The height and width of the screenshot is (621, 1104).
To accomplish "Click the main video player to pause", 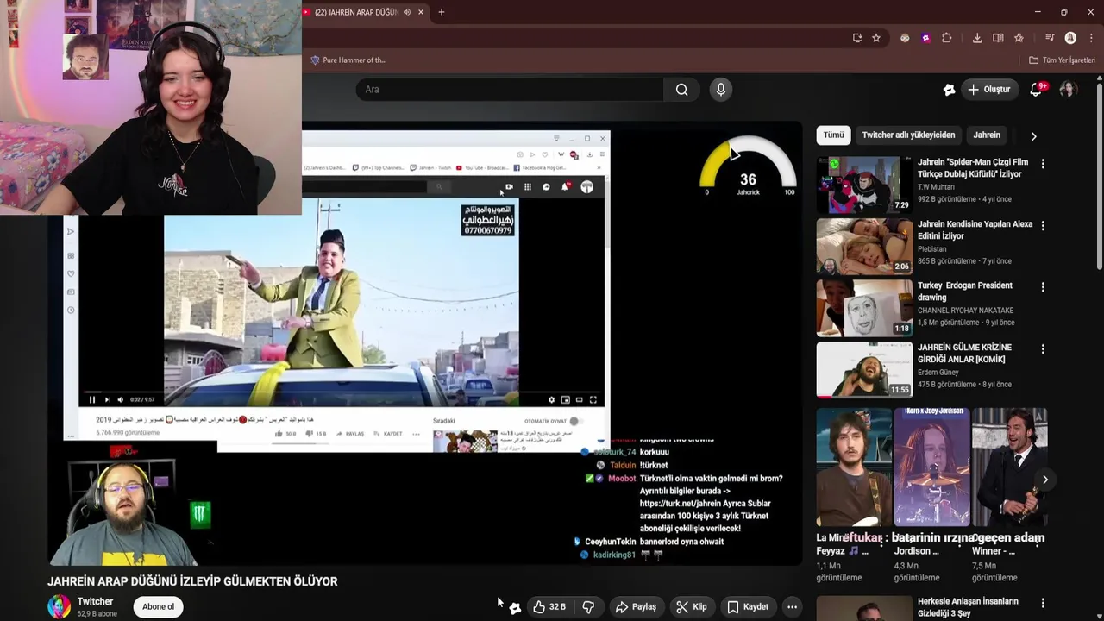I will pos(425,345).
